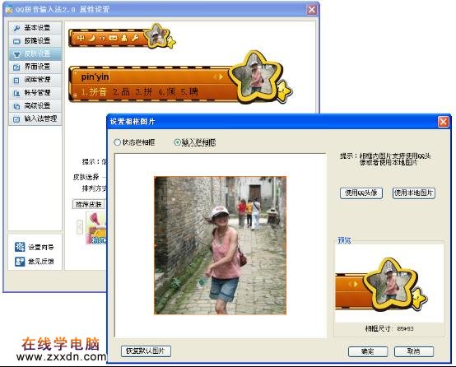Open 输入法管理 input method management entry
Screen dimensions: 456x367
[35, 118]
